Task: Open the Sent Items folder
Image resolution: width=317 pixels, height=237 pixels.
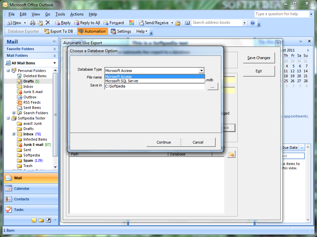Action: coord(32,108)
